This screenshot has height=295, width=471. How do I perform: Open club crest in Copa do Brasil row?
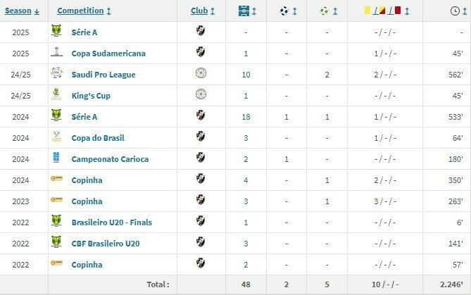202,137
